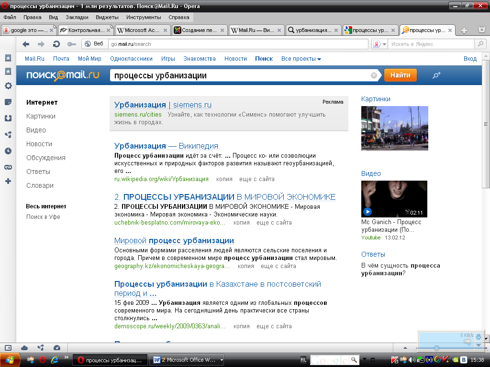Open the Файл menu
The height and width of the screenshot is (367, 490).
tap(10, 18)
